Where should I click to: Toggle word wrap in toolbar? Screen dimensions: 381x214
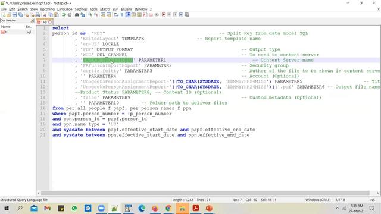tap(116, 15)
